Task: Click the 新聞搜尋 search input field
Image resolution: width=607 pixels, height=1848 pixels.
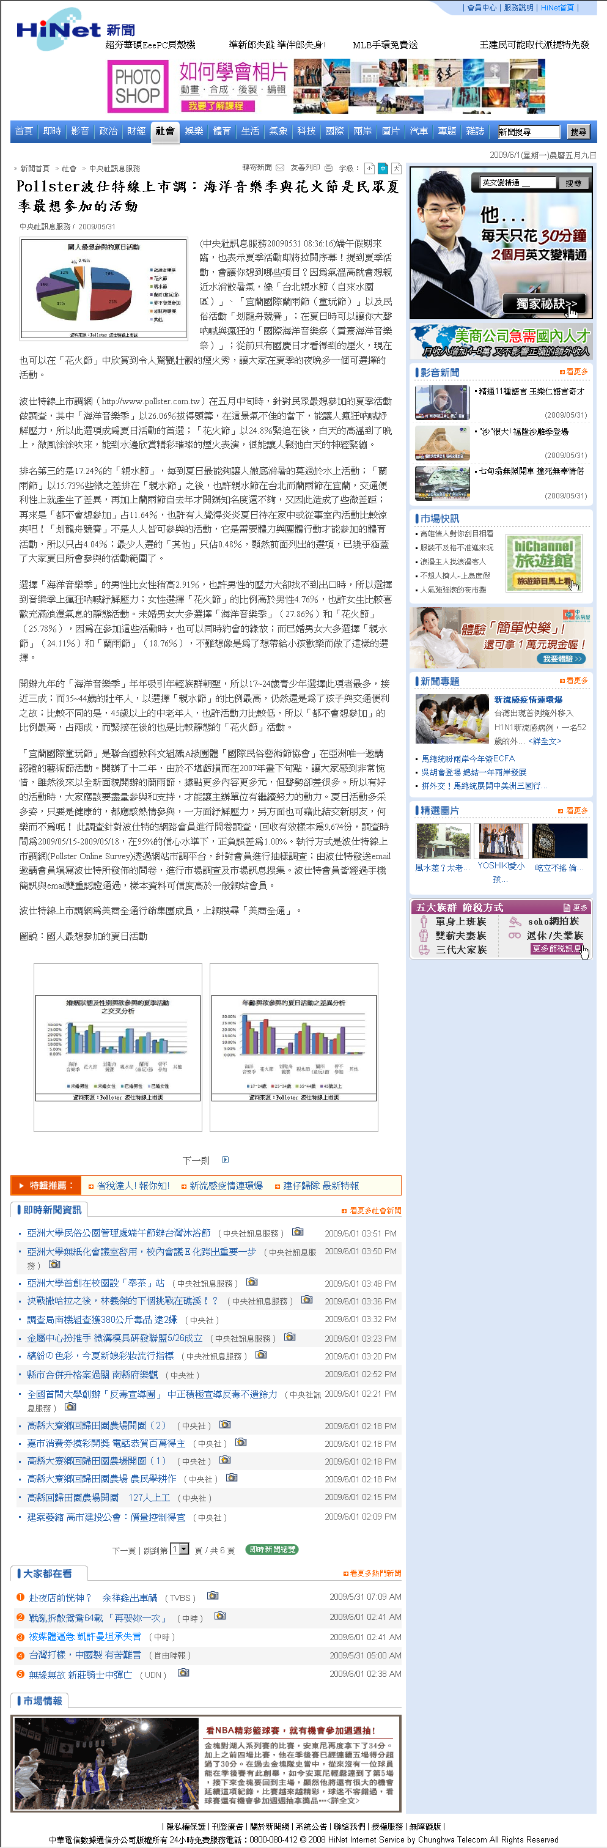Action: coord(528,132)
